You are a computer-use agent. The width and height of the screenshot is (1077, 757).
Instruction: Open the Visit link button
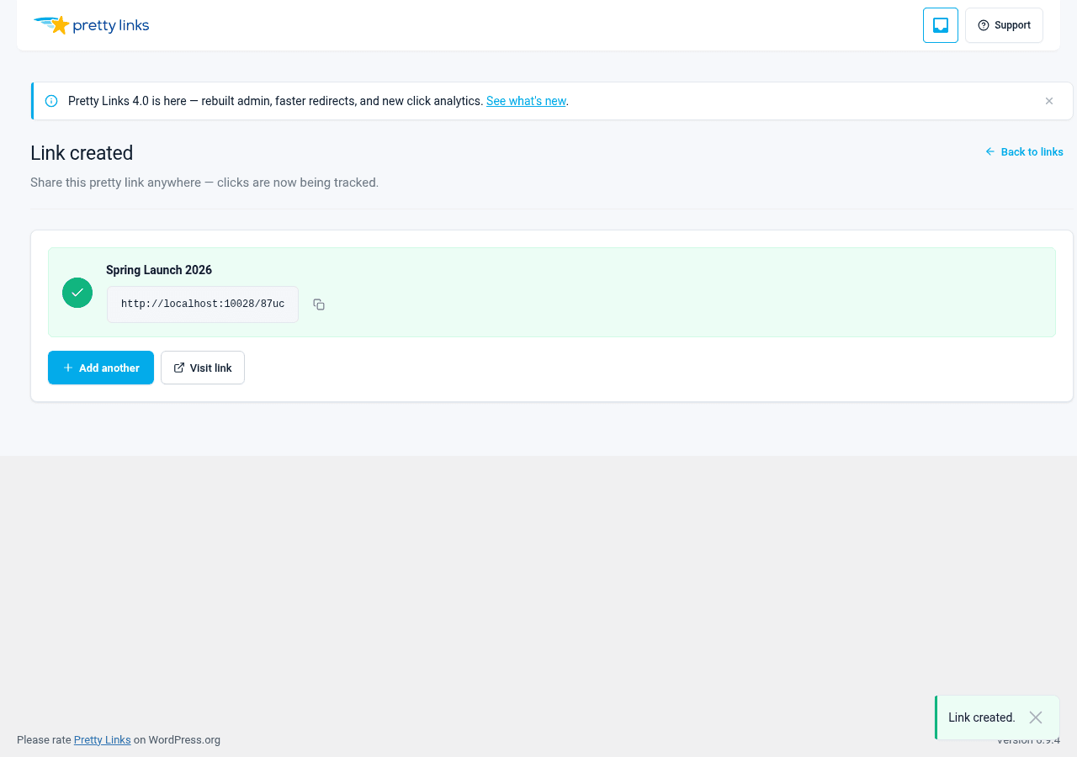pos(203,368)
